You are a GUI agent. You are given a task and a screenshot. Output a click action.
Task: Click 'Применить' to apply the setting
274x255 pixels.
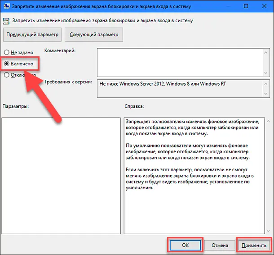[x=255, y=245]
